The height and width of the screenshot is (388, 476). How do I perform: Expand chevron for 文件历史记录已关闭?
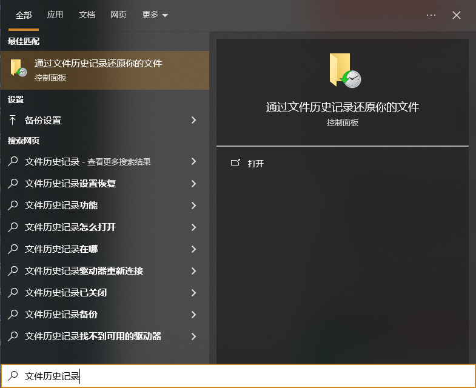click(x=193, y=293)
